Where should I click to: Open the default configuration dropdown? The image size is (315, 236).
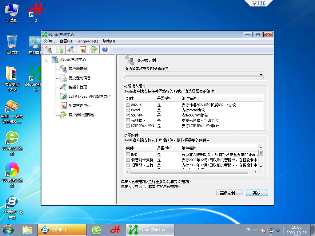(x=194, y=75)
